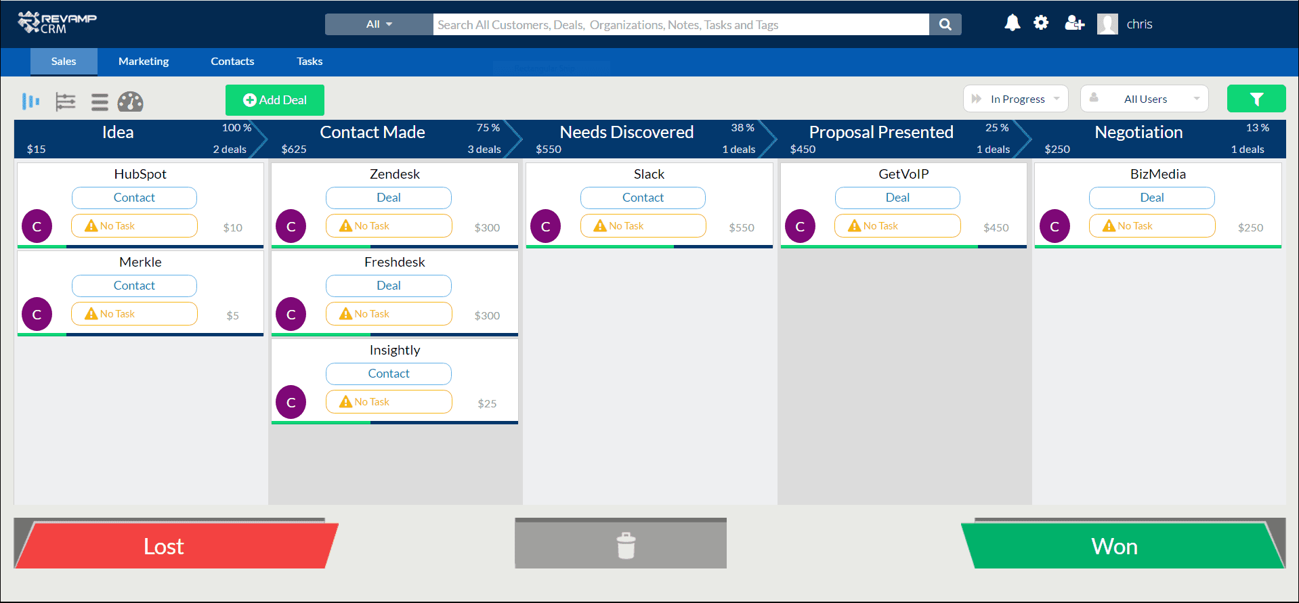This screenshot has width=1299, height=603.
Task: Click the trash drop zone
Action: point(620,545)
